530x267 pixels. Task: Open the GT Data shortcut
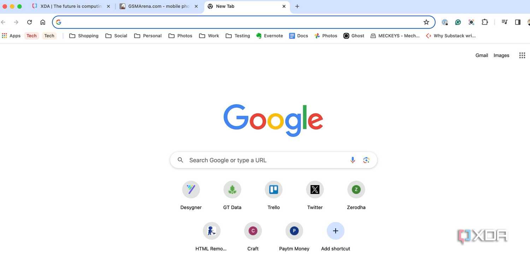(x=232, y=195)
